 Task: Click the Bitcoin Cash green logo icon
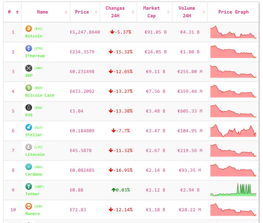pyautogui.click(x=29, y=88)
